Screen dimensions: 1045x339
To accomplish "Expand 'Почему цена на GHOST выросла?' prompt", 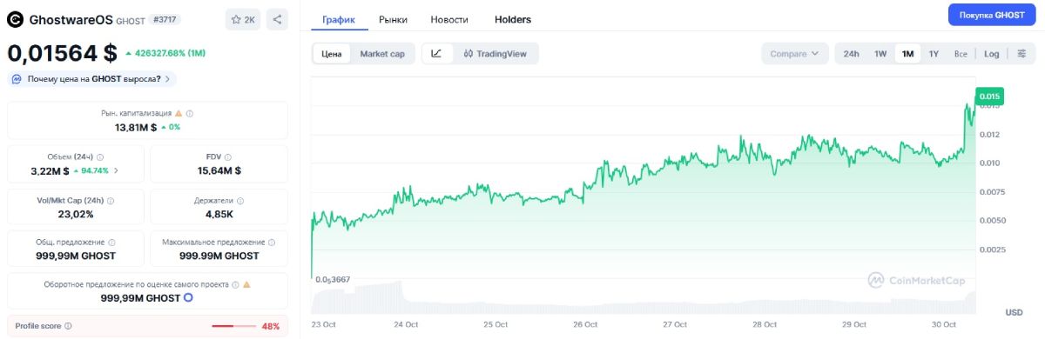I will pyautogui.click(x=91, y=79).
